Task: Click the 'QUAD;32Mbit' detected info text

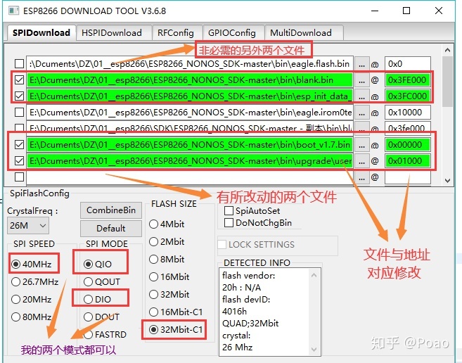Action: [250, 323]
